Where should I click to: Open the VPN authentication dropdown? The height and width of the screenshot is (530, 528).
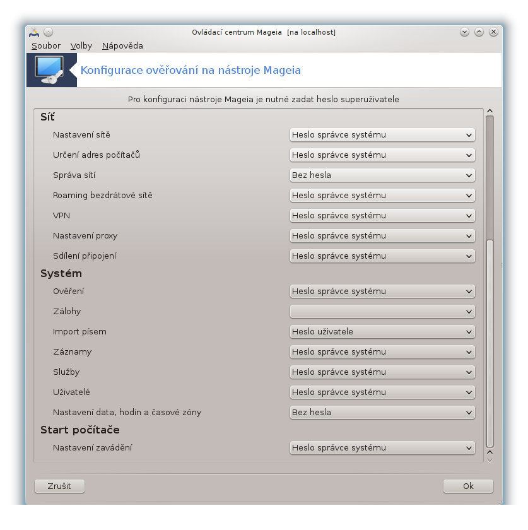[x=382, y=216]
